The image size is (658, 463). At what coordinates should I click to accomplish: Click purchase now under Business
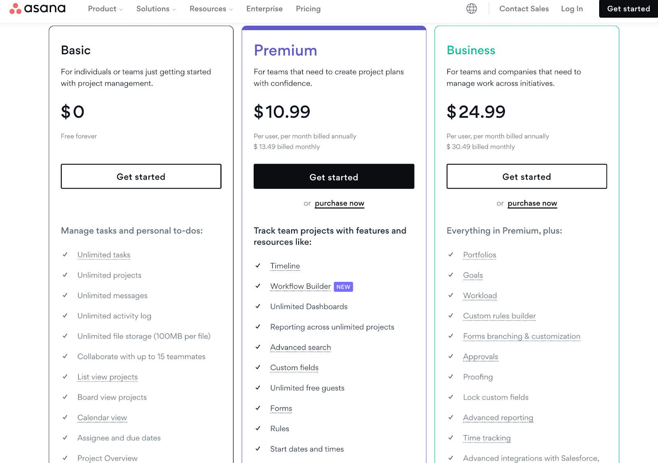(532, 203)
